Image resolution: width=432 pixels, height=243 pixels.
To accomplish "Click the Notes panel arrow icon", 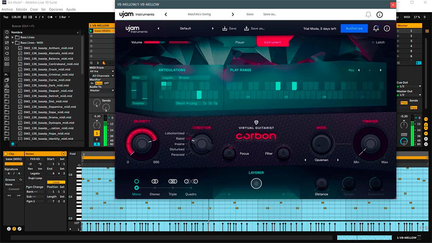I will (x=64, y=154).
